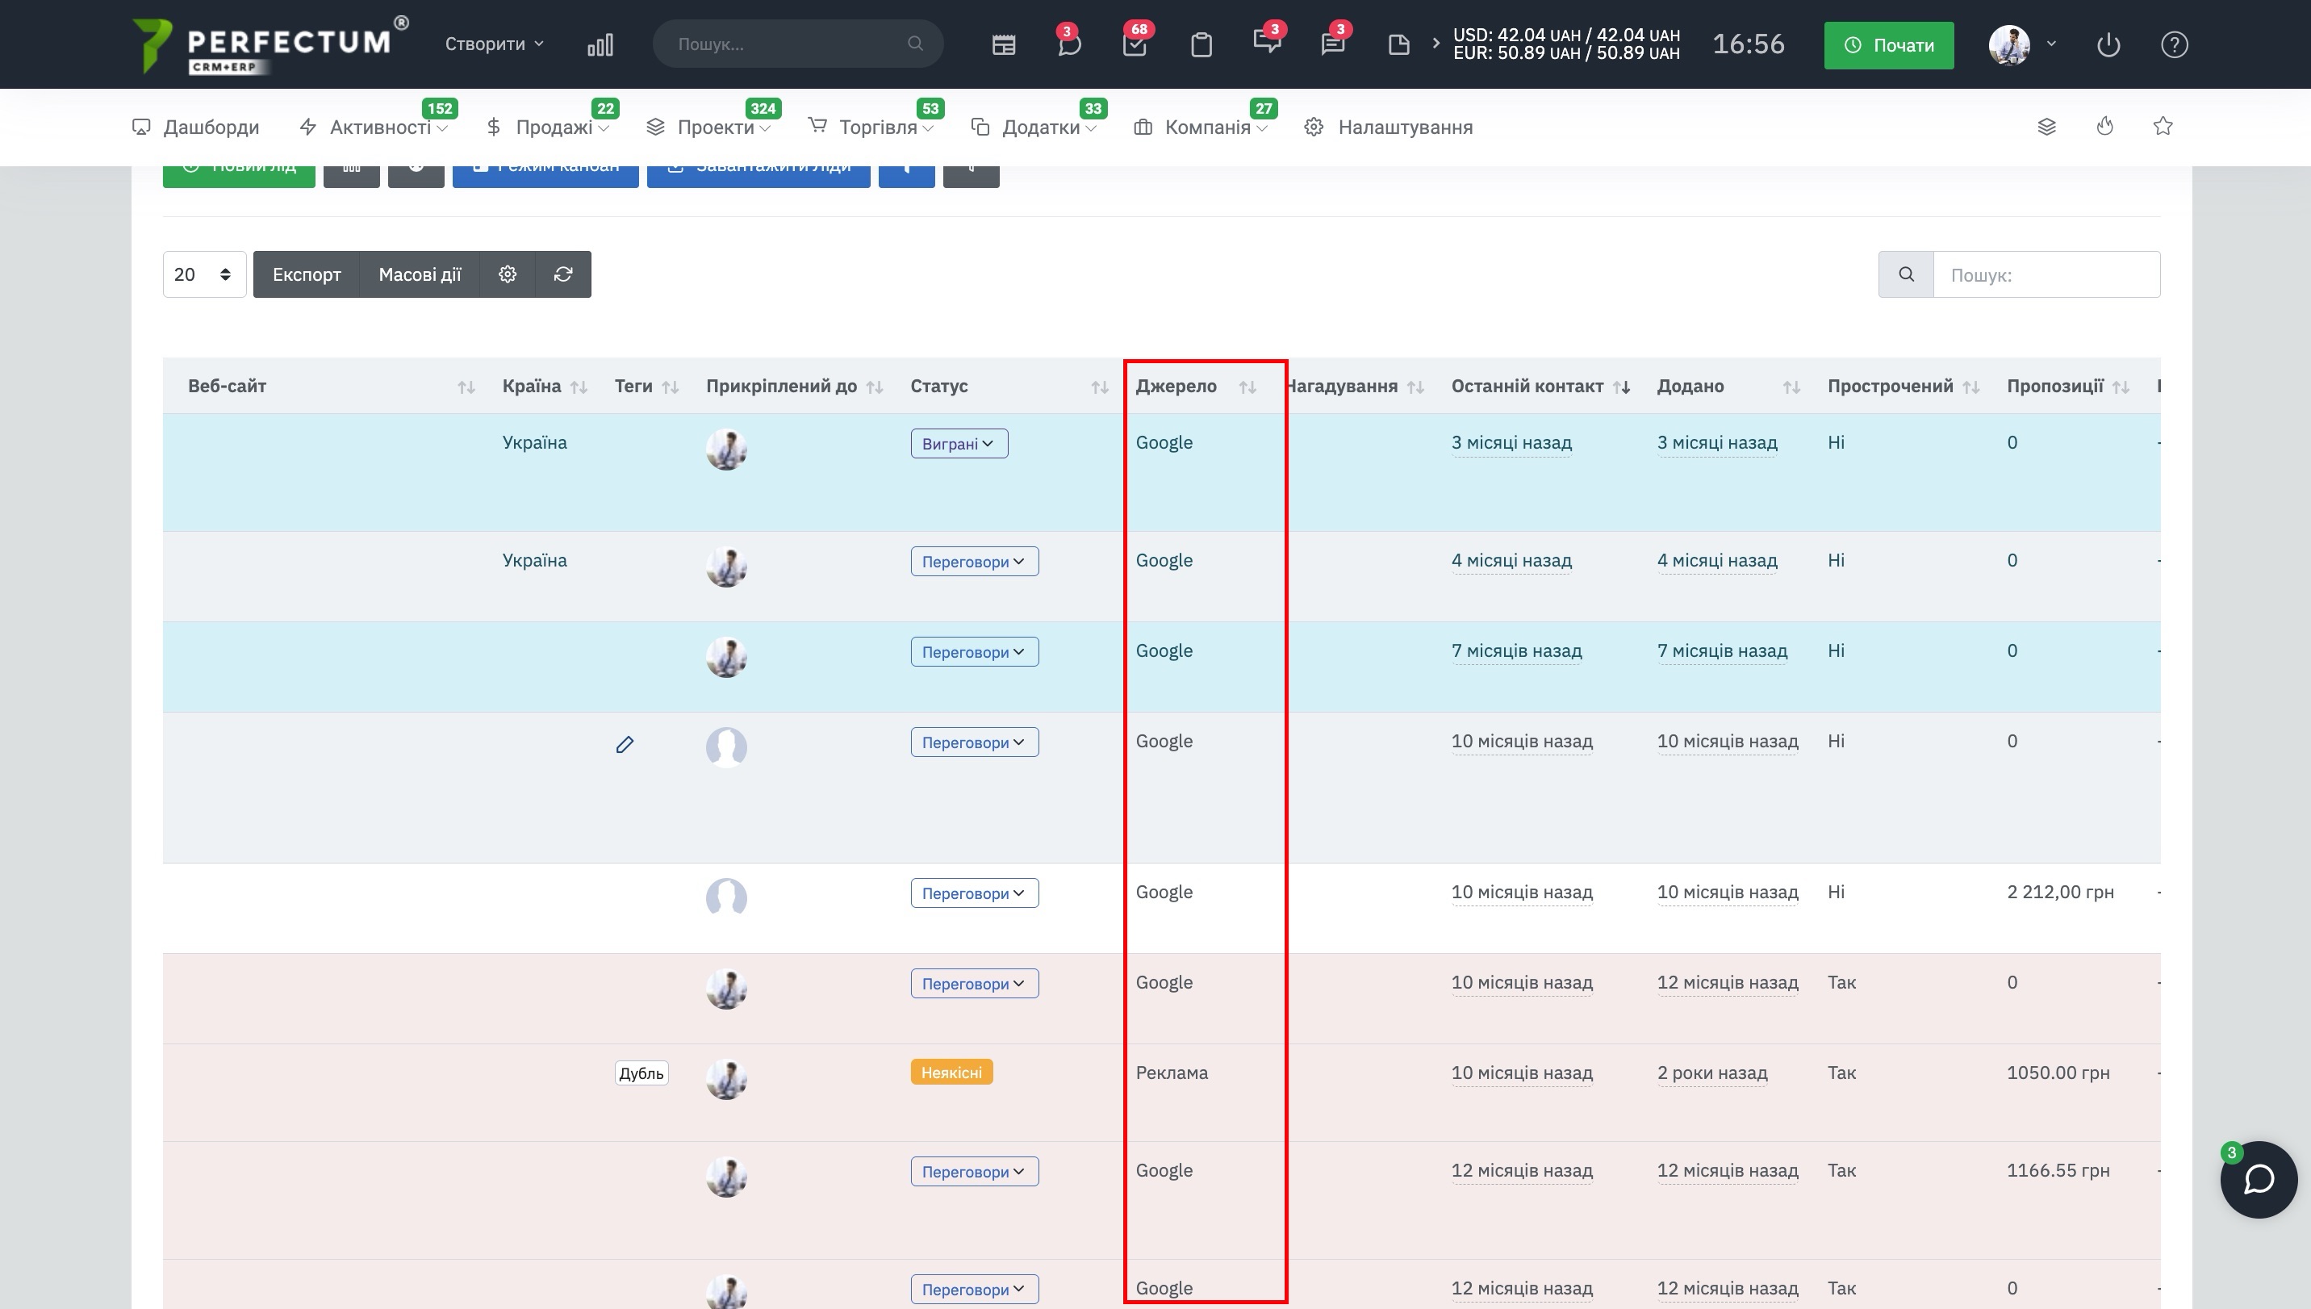This screenshot has height=1309, width=2311.
Task: Click the Експорт button
Action: [x=307, y=274]
